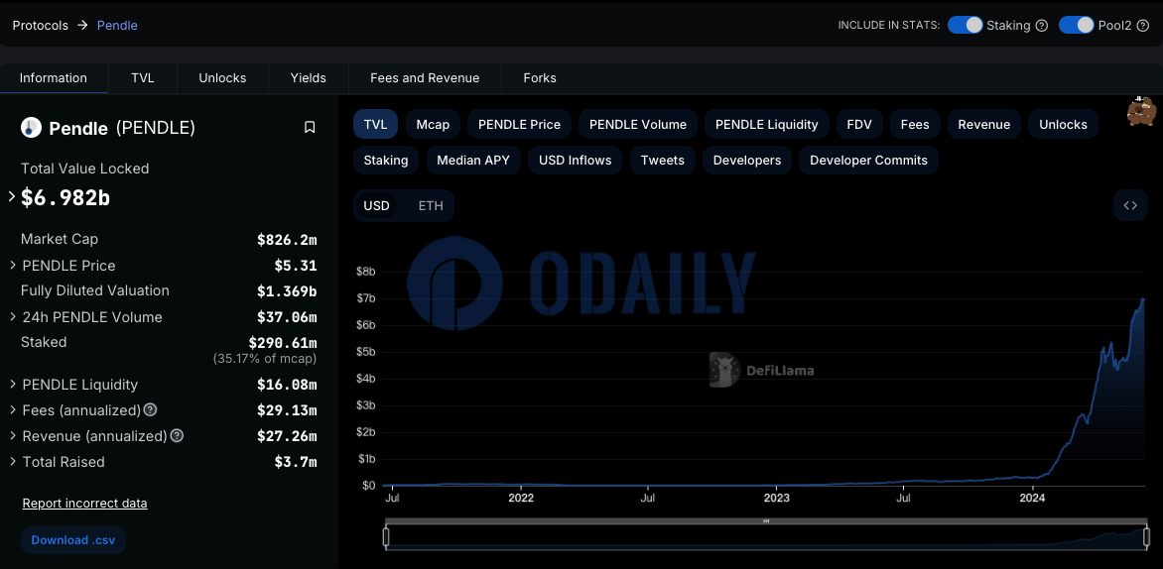Toggle TVL chart metric

click(x=375, y=125)
